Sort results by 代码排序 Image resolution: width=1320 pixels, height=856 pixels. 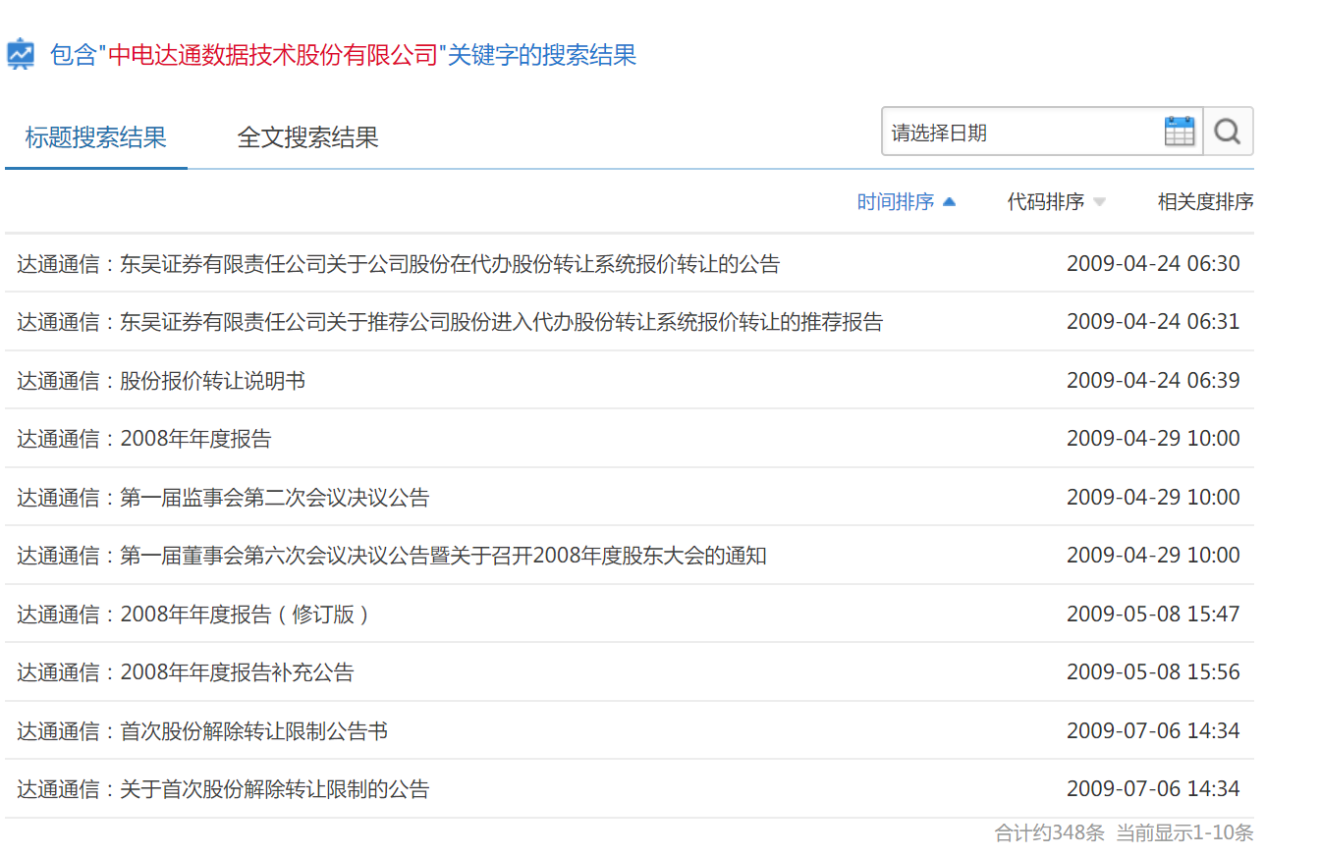pyautogui.click(x=1046, y=202)
